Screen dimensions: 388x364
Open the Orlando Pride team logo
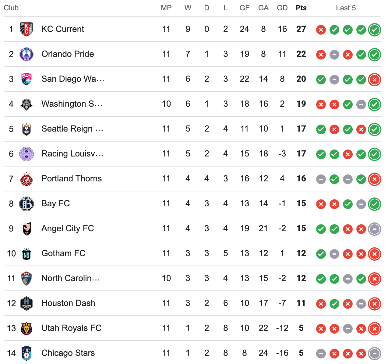[x=26, y=54]
